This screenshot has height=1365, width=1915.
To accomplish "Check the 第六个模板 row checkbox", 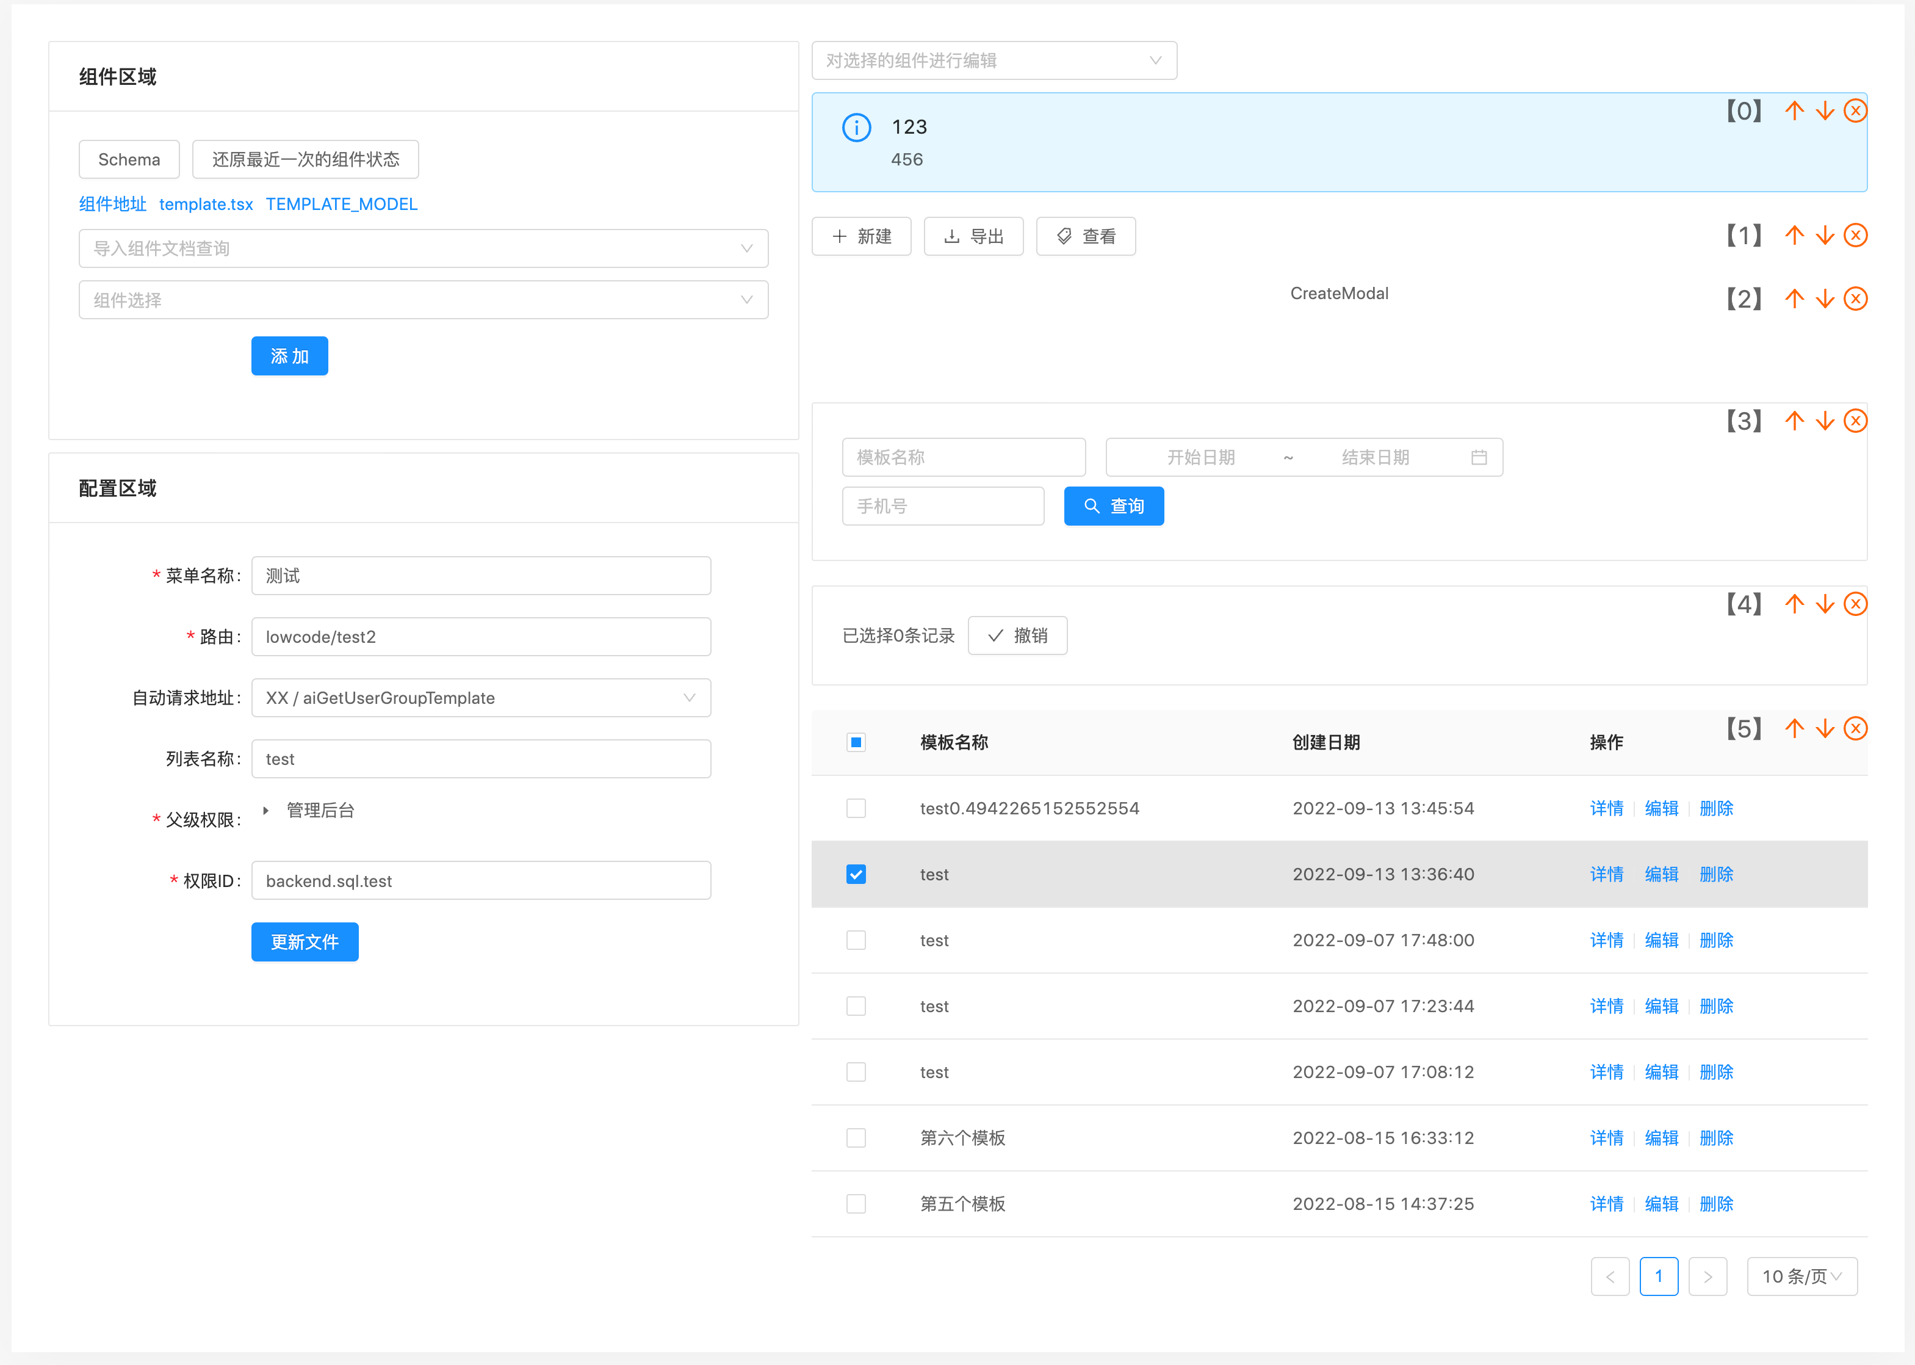I will (856, 1138).
